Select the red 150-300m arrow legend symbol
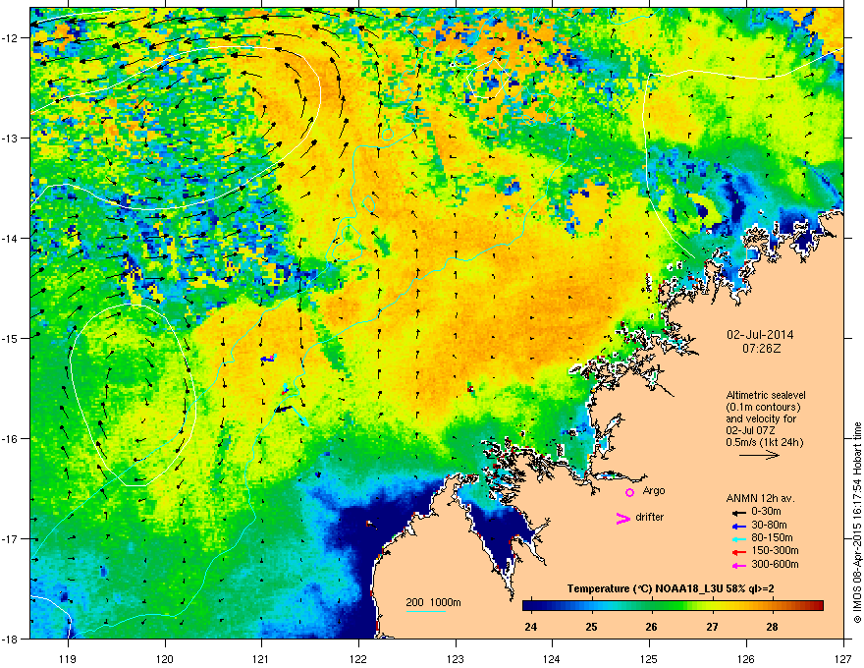864x668 pixels. tap(738, 552)
